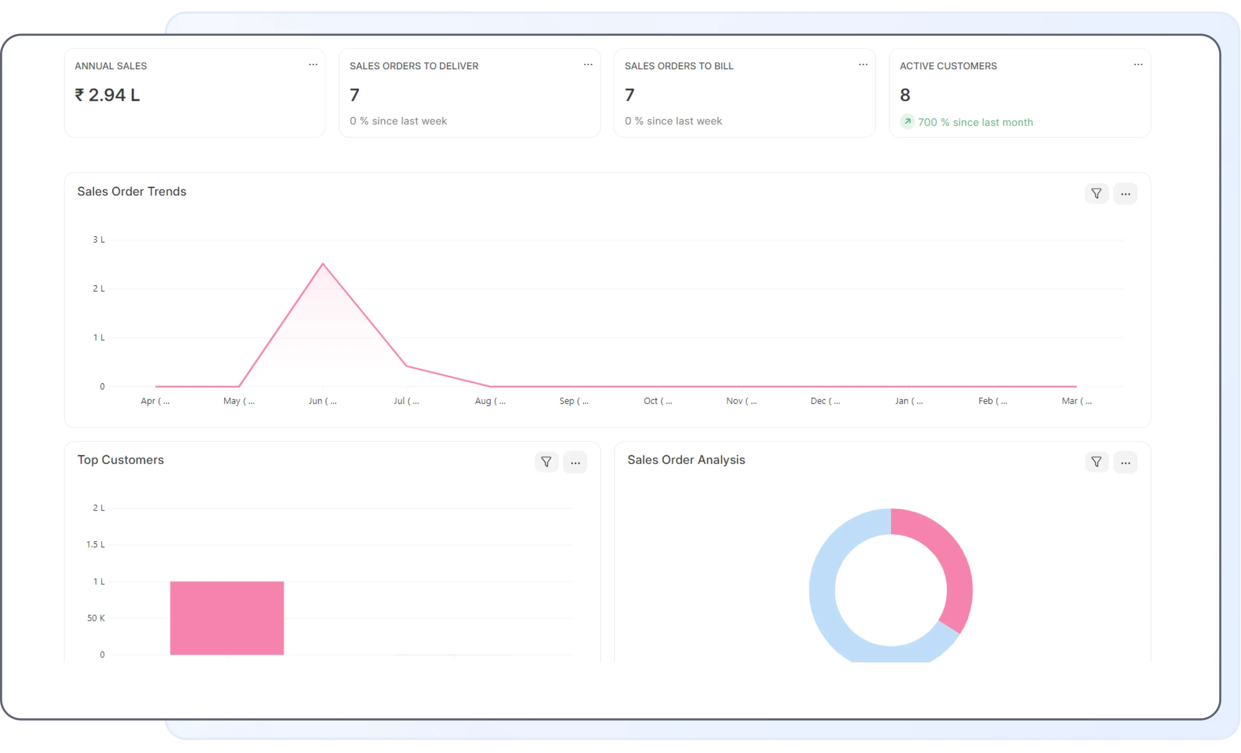Viewport: 1241px width, 753px height.
Task: Click the green upward trend arrow icon
Action: (907, 122)
